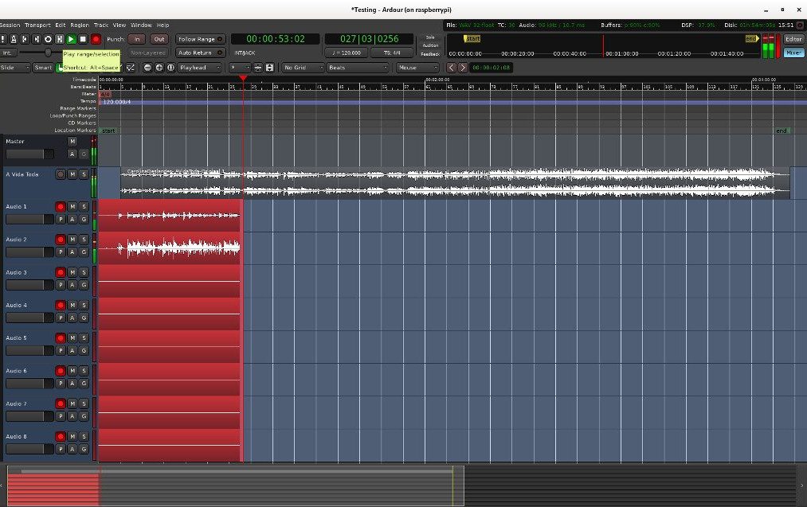This screenshot has width=807, height=507.
Task: Open the Slide edit mode dropdown
Action: [14, 68]
